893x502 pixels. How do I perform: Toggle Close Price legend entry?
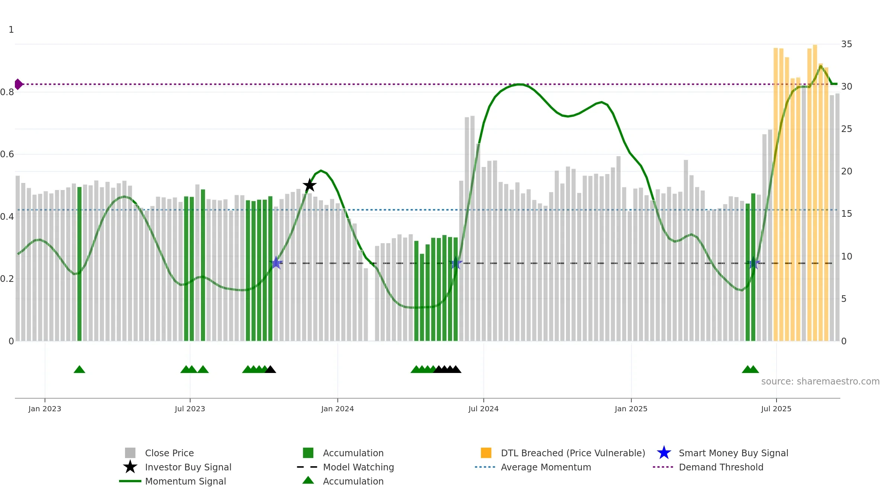pos(160,453)
